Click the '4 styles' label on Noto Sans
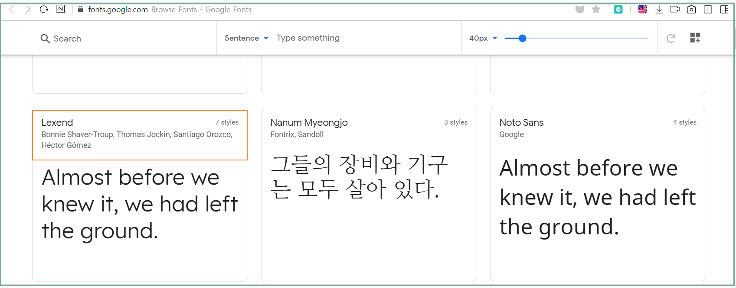The width and height of the screenshot is (736, 288). [685, 122]
